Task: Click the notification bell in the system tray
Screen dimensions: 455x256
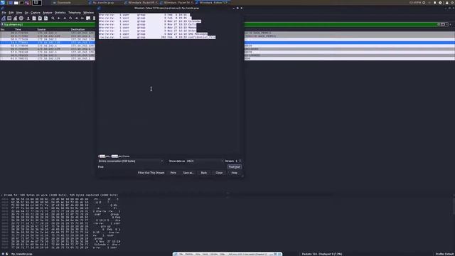Action: click(434, 3)
